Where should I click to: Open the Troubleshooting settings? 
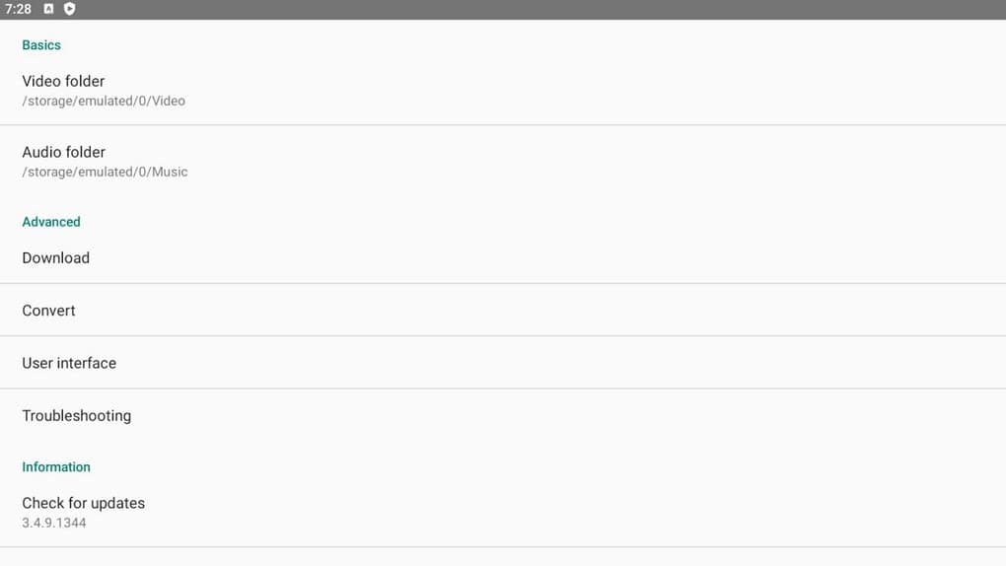click(503, 416)
